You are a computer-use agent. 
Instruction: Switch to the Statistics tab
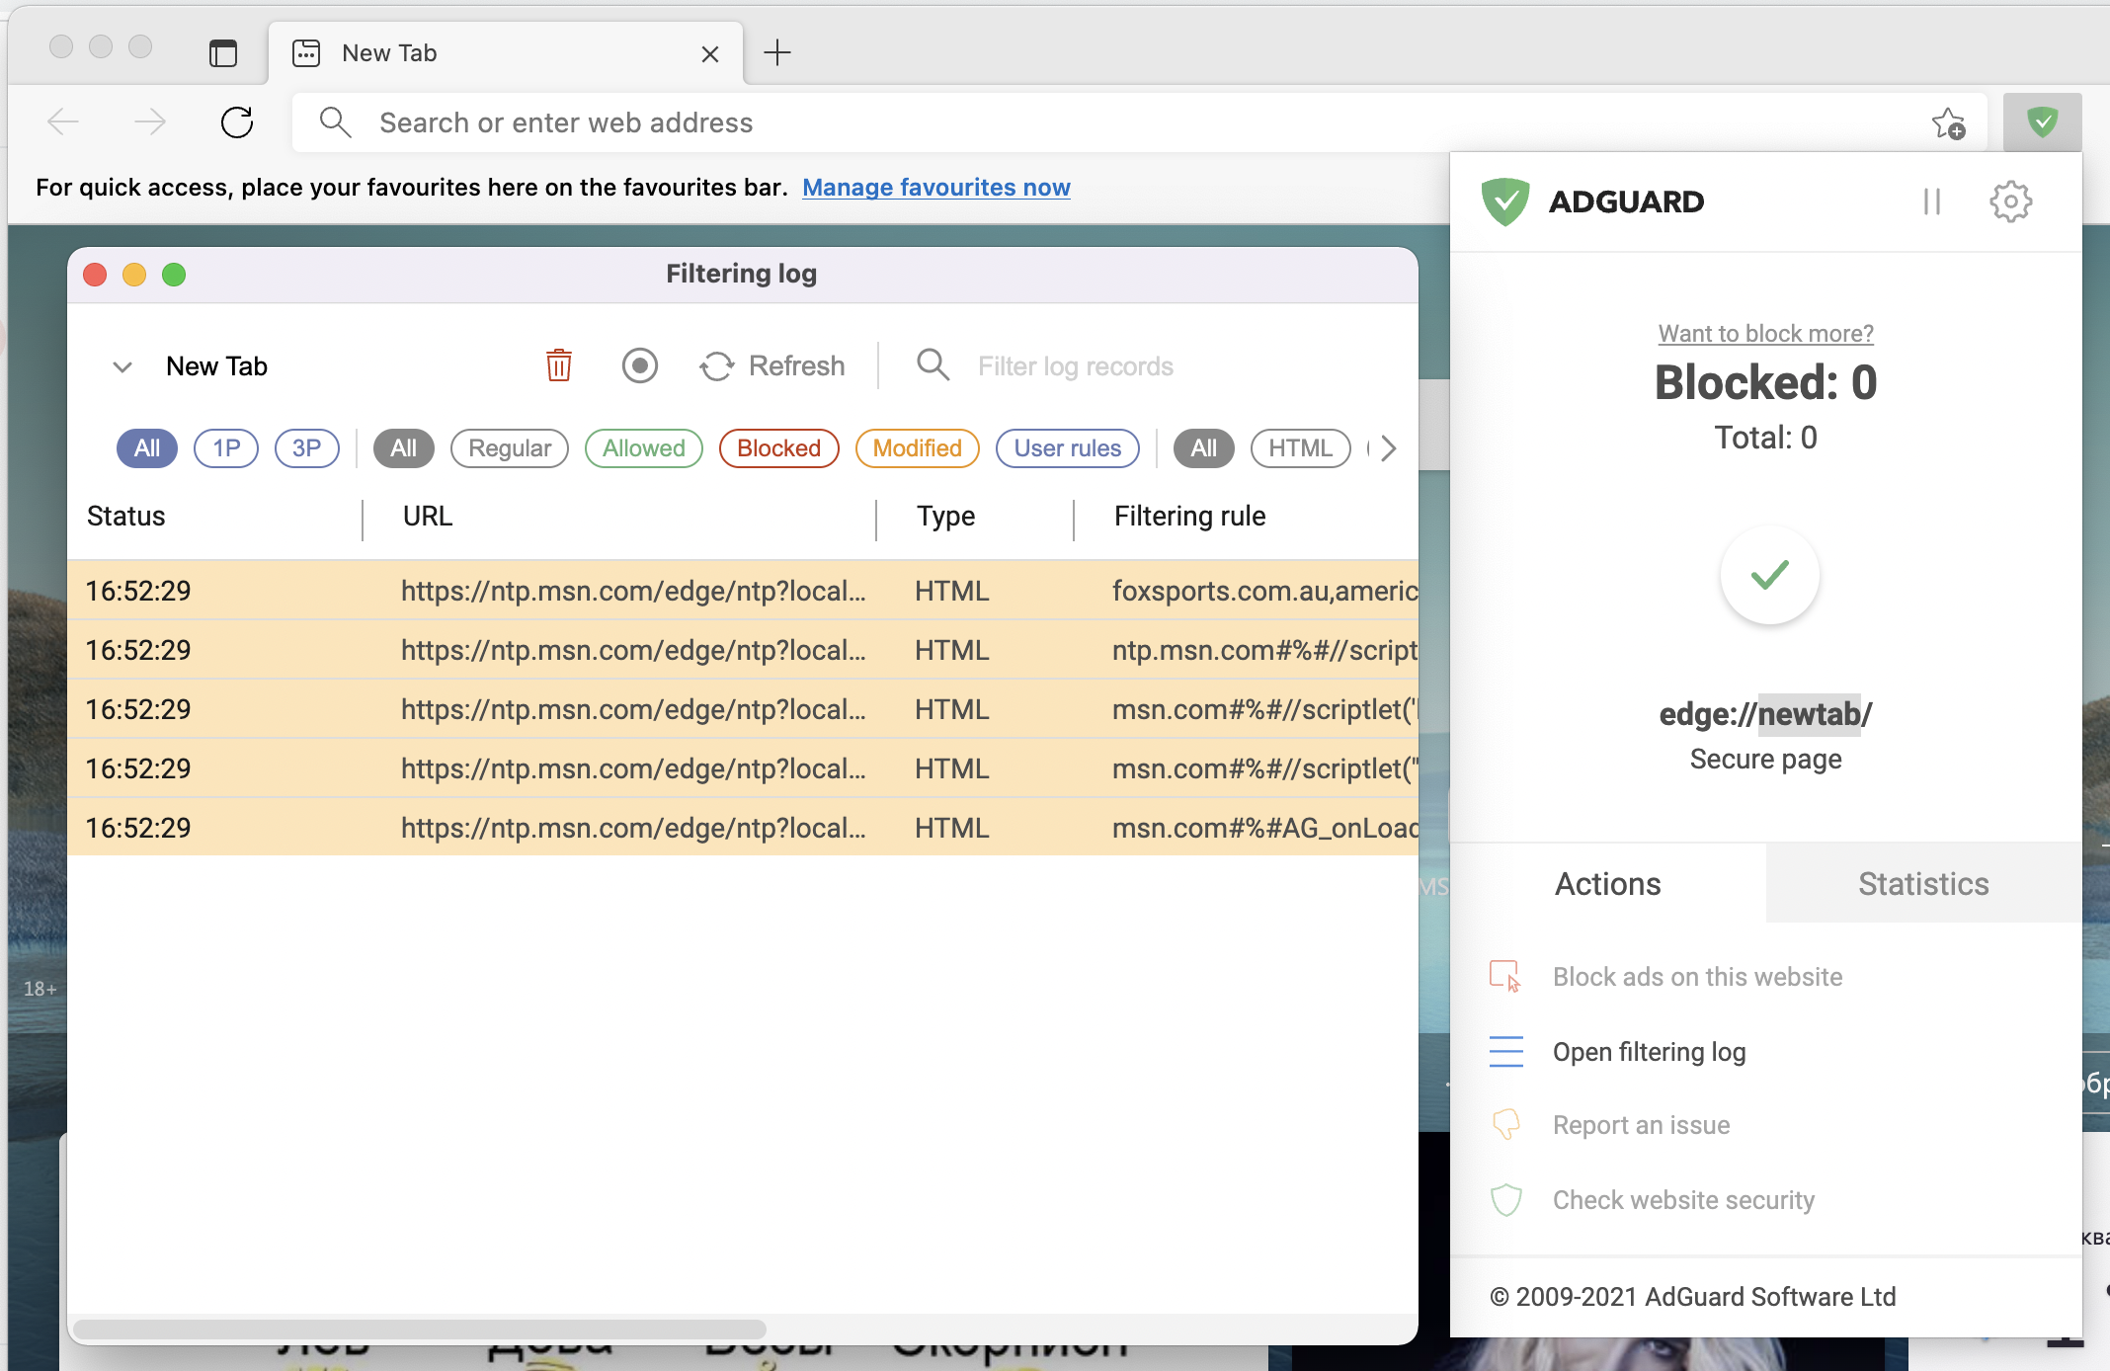tap(1922, 883)
